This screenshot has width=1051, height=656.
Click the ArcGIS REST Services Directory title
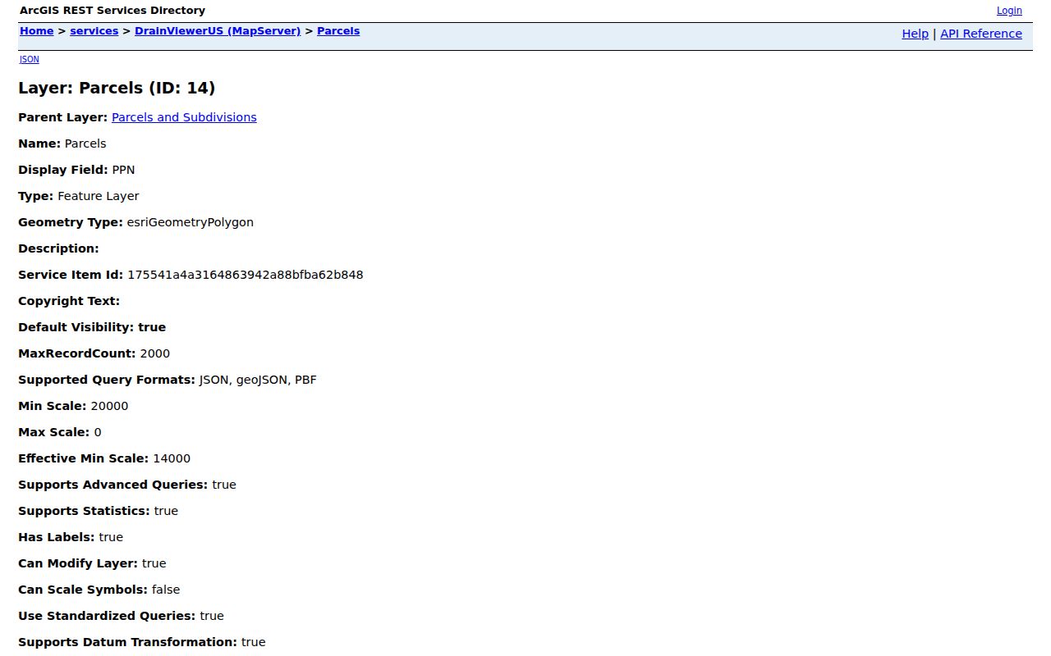point(112,11)
